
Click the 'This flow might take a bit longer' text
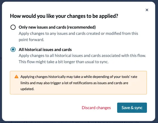64,62
